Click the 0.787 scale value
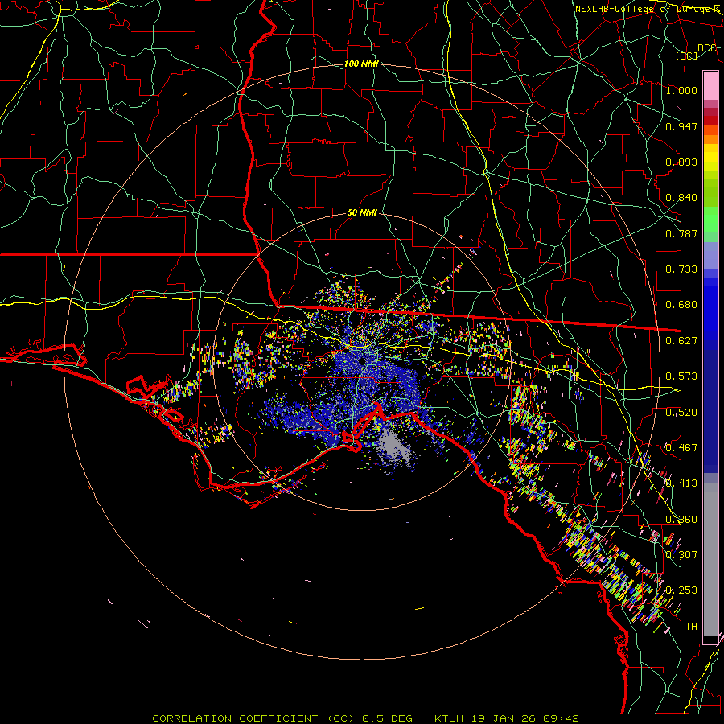724x724 pixels. (x=681, y=233)
